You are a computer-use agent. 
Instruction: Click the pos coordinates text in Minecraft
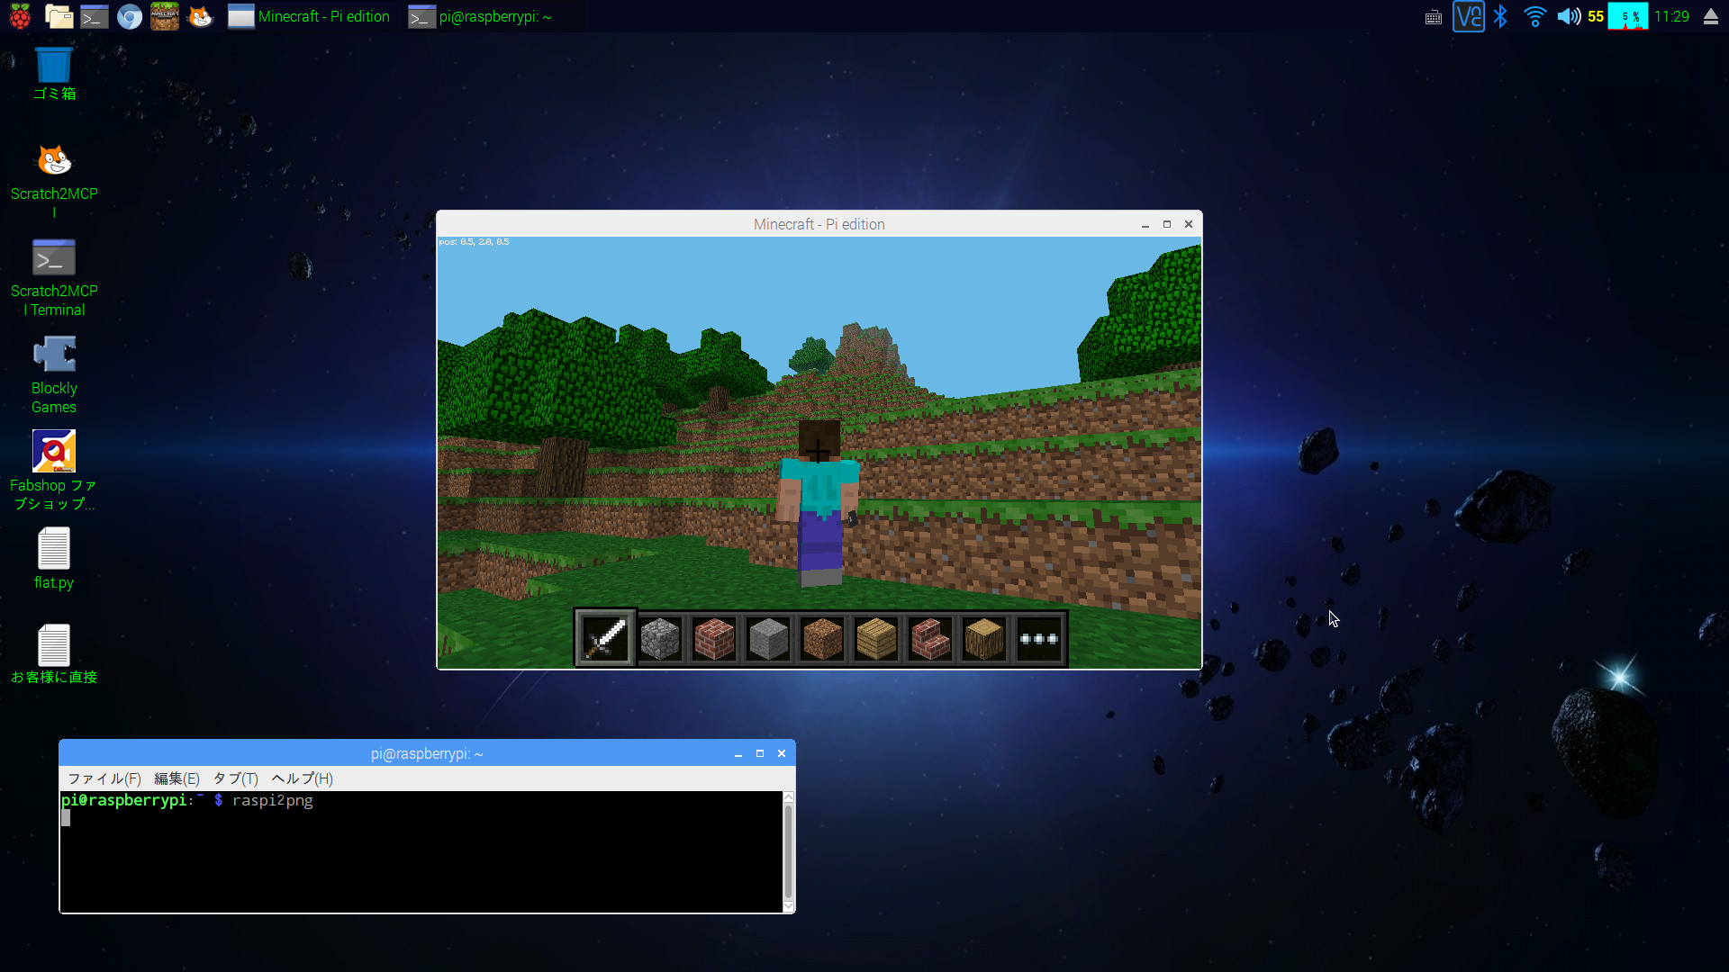(474, 242)
